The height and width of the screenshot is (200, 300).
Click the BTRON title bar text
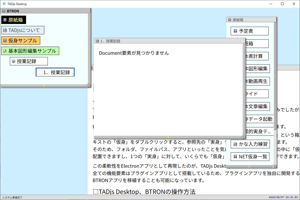13,11
